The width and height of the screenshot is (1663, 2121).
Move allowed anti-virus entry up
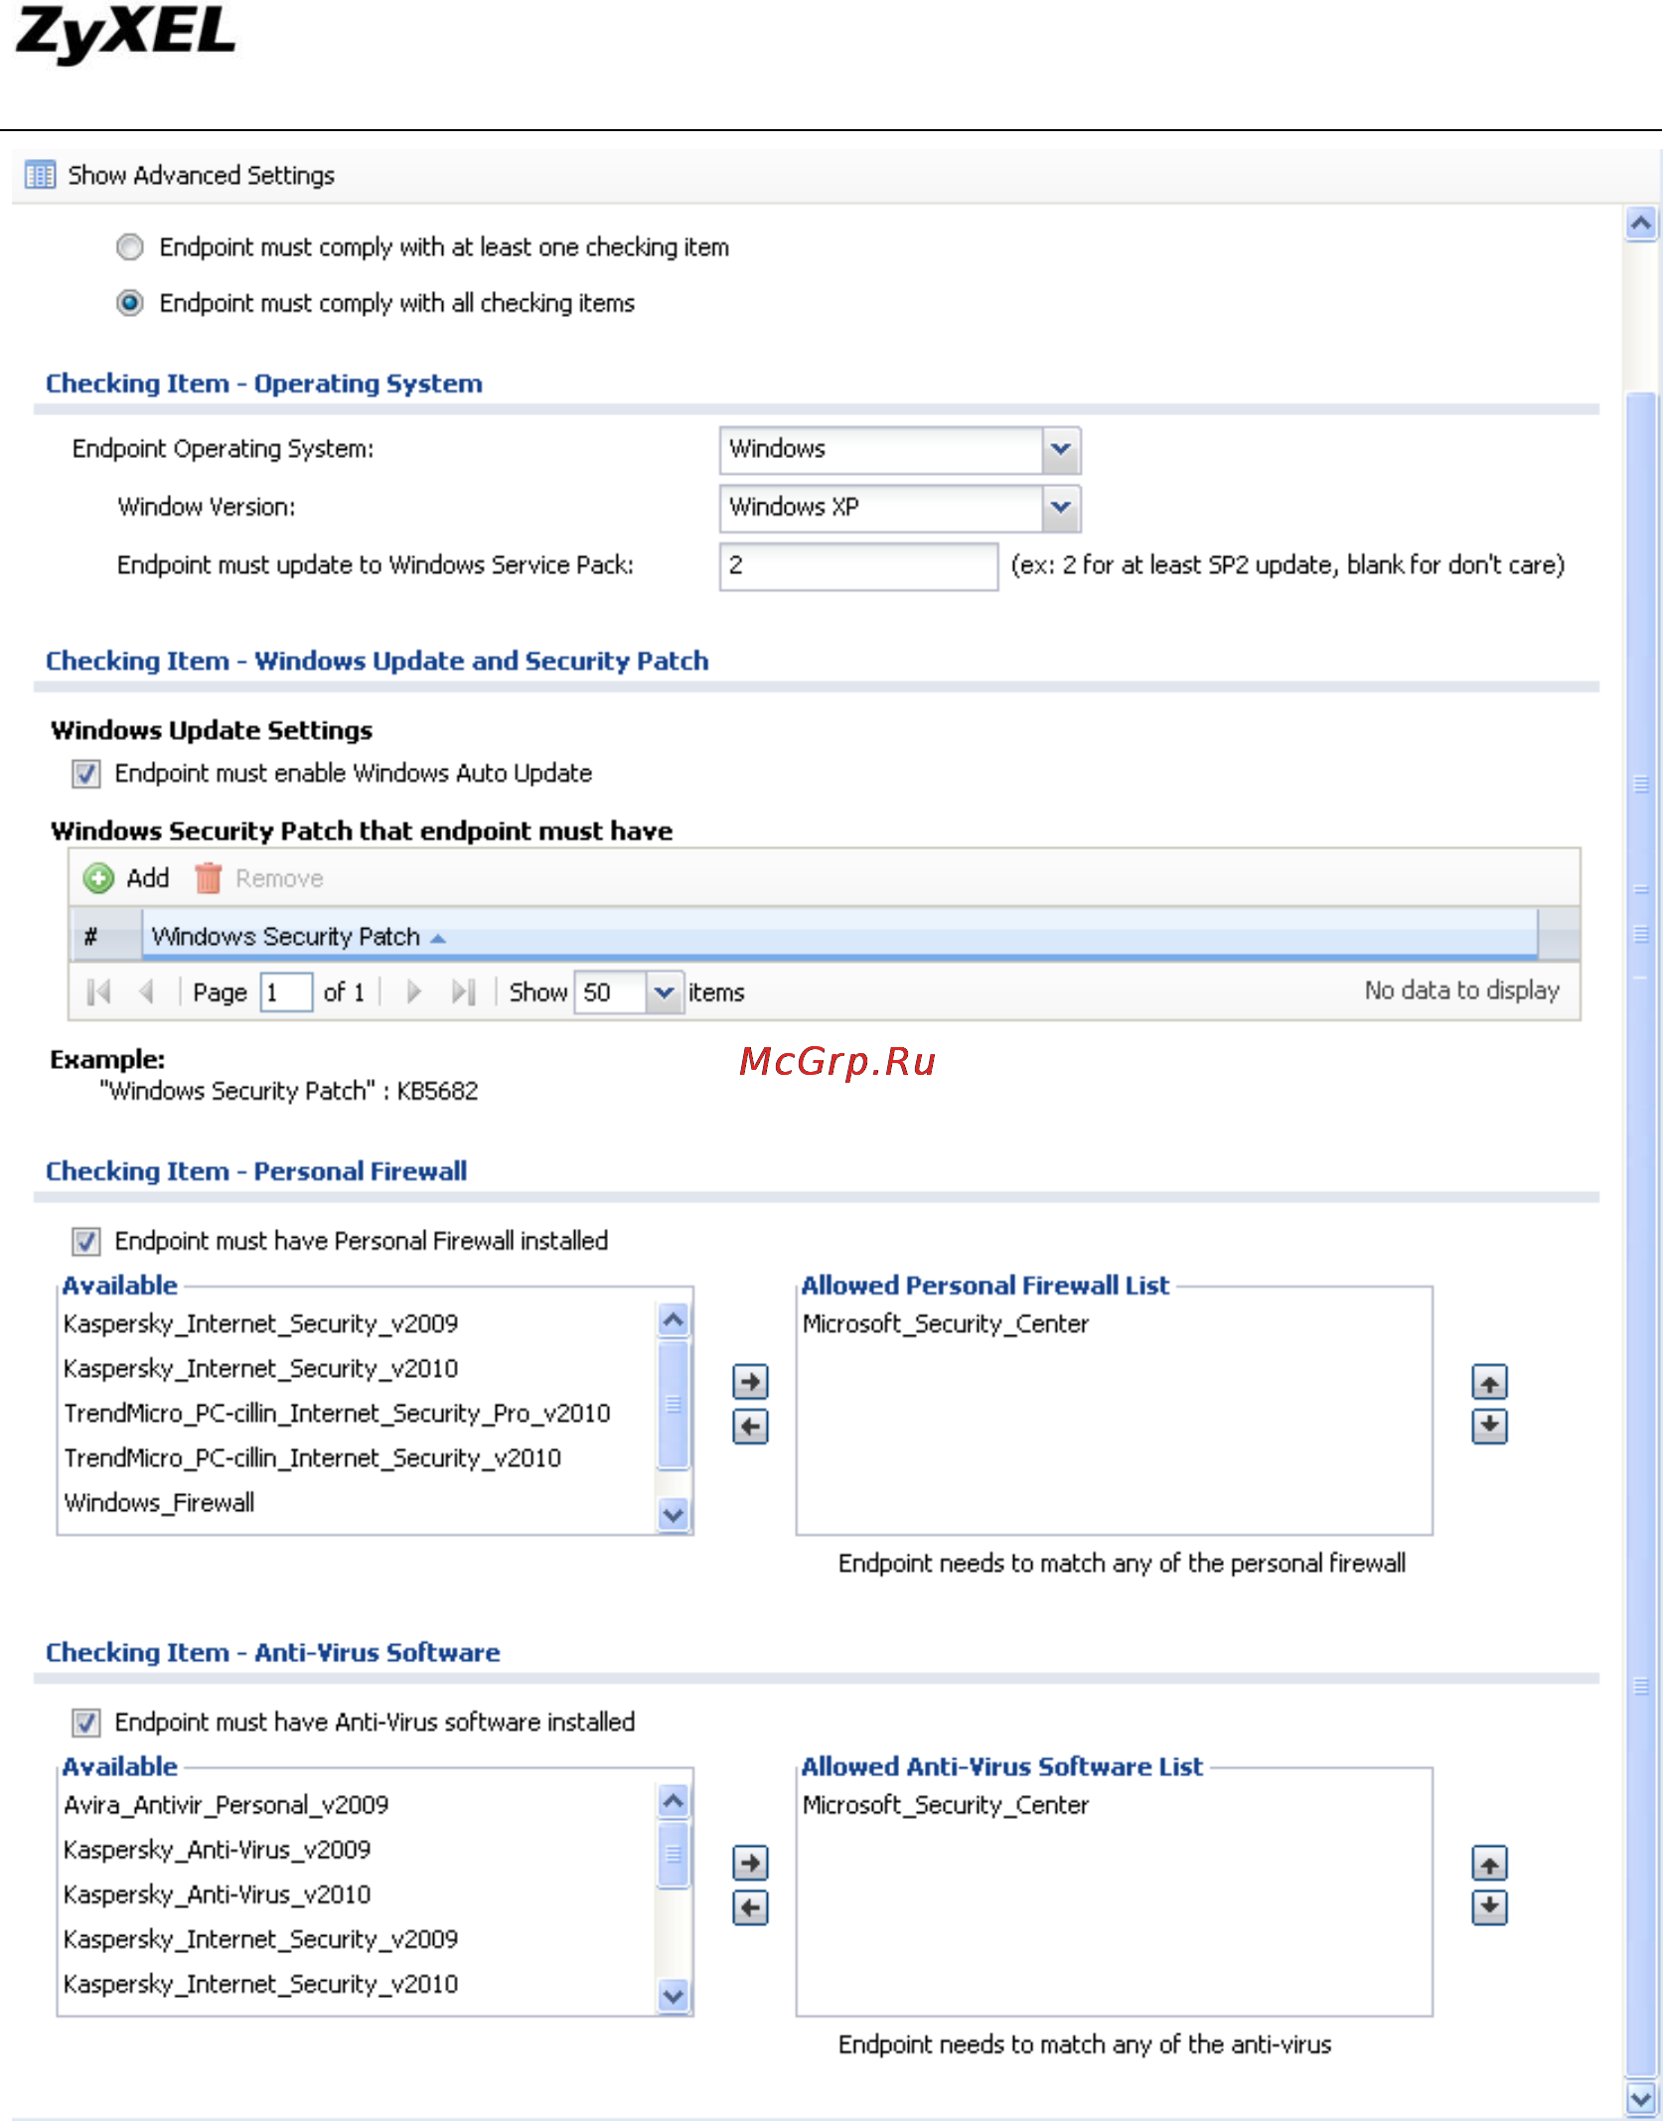tap(1488, 1863)
